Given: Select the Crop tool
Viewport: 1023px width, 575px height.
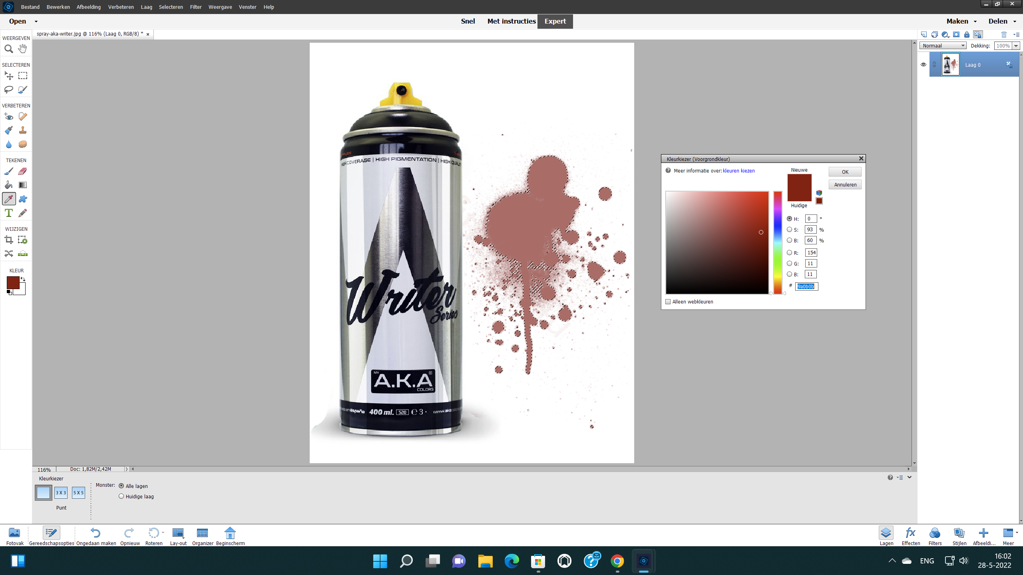Looking at the screenshot, I should click(x=9, y=240).
